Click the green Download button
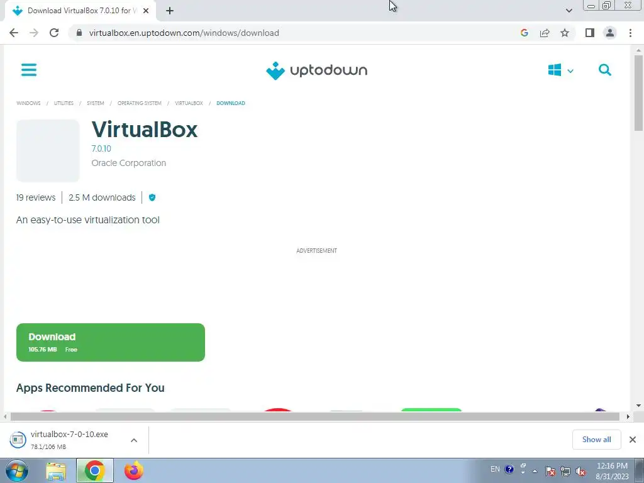Image resolution: width=644 pixels, height=483 pixels. 111,343
